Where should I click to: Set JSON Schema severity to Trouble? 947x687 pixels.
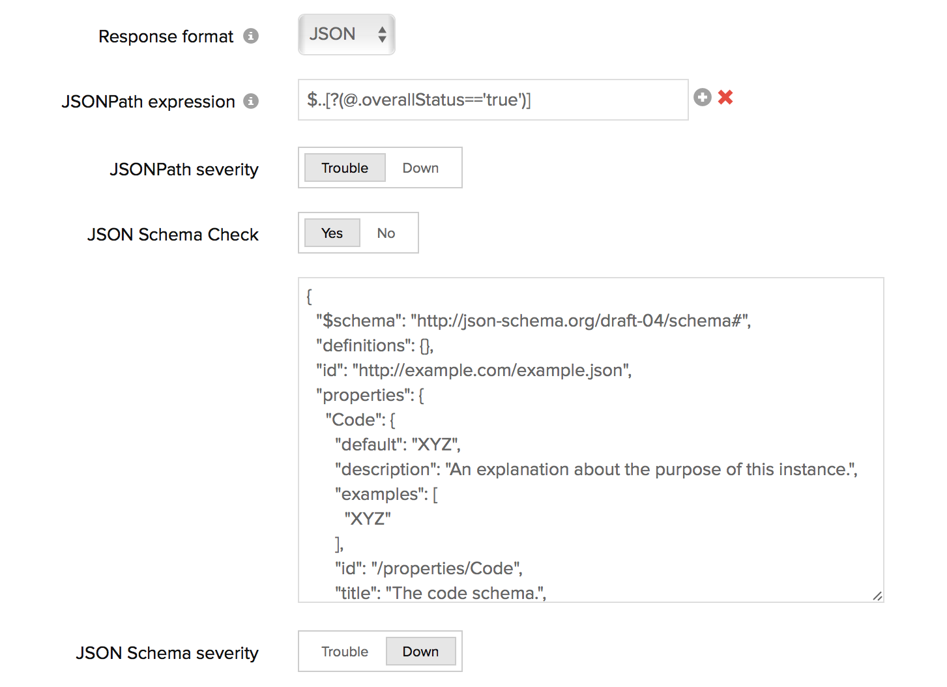tap(345, 652)
